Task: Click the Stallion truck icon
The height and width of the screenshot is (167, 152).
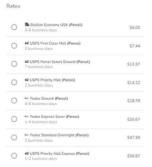Action: (x=27, y=25)
